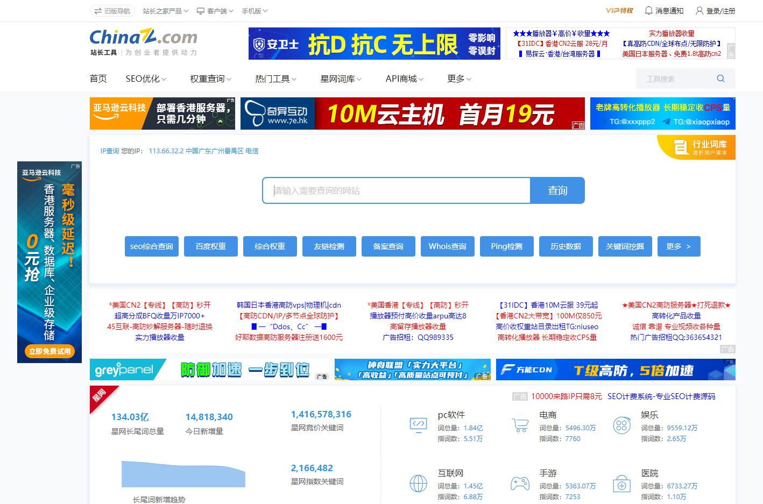Click the 友链检测 button
This screenshot has width=763, height=504.
(x=329, y=246)
